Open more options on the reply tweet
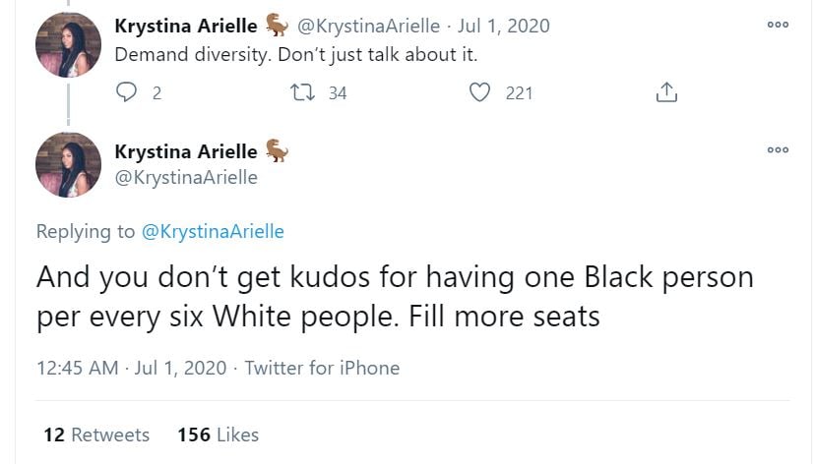 [778, 150]
